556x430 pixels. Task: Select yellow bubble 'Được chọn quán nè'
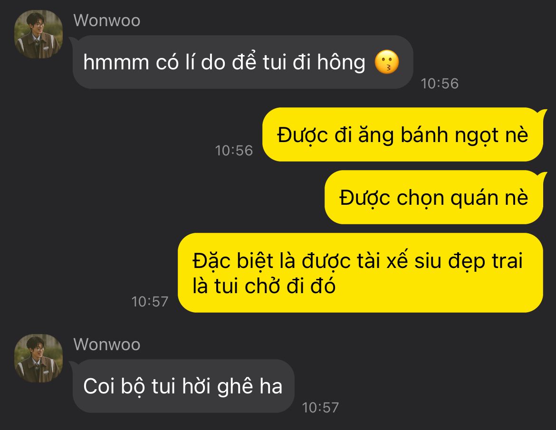(434, 197)
